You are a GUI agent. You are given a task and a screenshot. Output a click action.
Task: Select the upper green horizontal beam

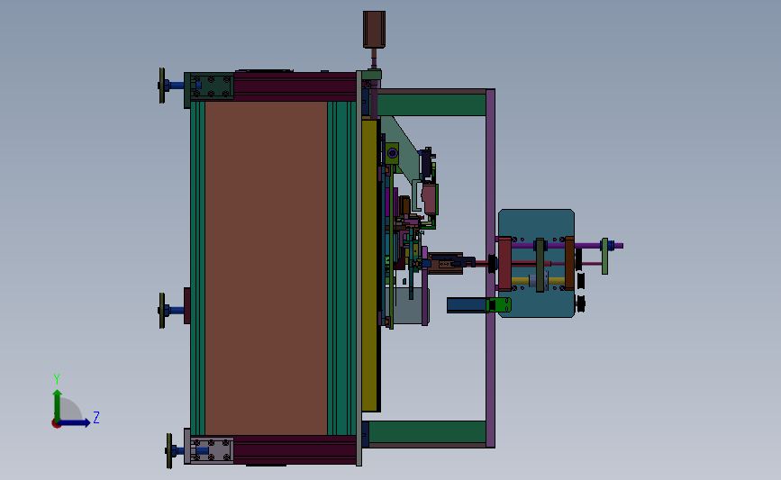pos(431,105)
